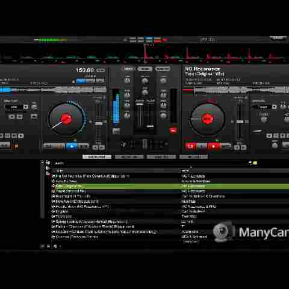This screenshot has width=289, height=289.
Task: Click the Video button in center mixer
Action: [144, 69]
